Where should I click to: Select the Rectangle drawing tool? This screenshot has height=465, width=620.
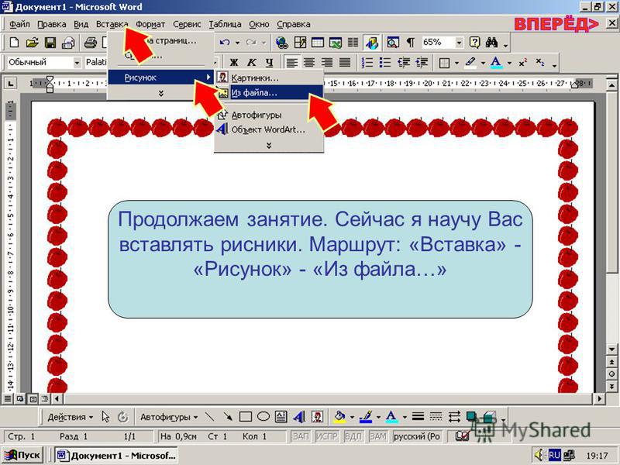(246, 417)
